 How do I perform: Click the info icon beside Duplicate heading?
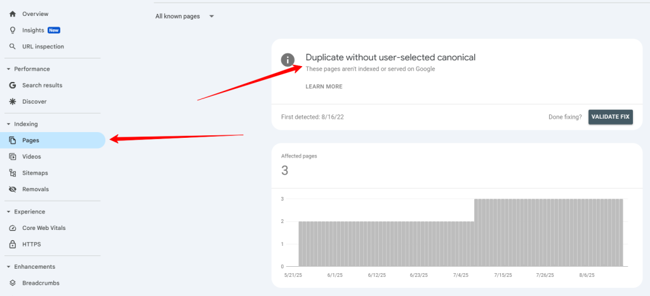(288, 60)
